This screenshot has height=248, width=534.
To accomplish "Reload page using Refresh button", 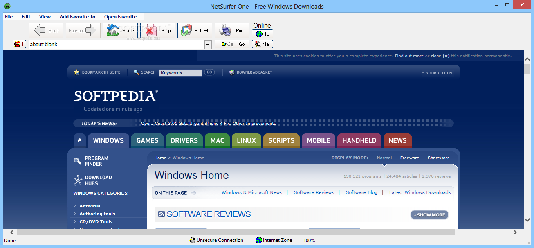I will pos(195,31).
